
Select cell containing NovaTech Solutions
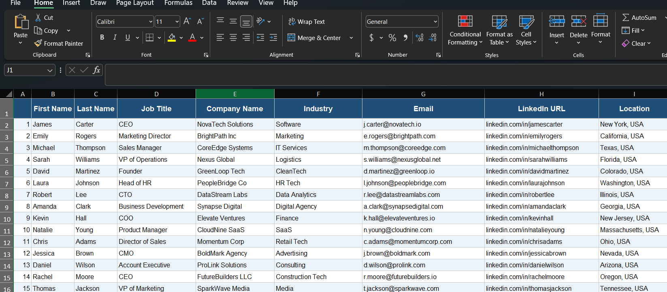pos(235,124)
